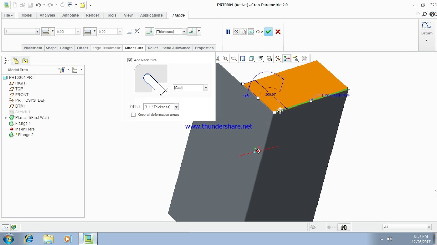The height and width of the screenshot is (245, 437).
Task: Switch to the Model ribbon tab
Action: (x=27, y=15)
